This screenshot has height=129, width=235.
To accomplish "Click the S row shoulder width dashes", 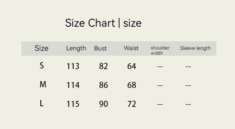I will point(160,66).
